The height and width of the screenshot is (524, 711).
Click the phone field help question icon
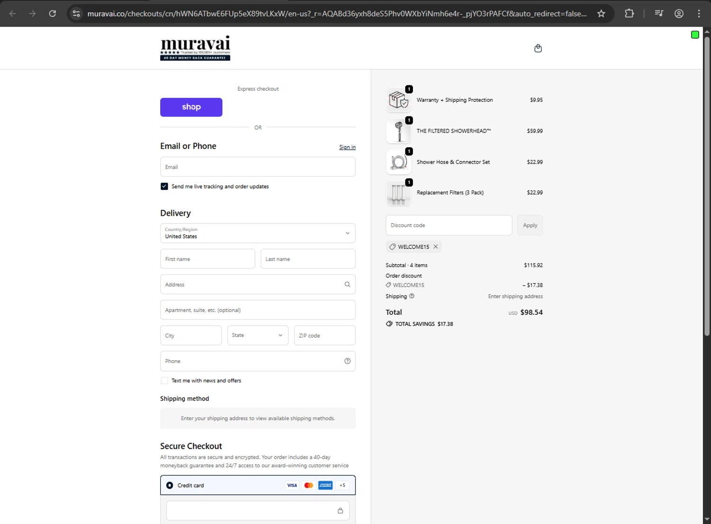tap(347, 361)
